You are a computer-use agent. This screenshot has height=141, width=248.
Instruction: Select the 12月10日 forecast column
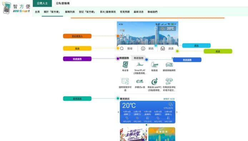pos(127,117)
